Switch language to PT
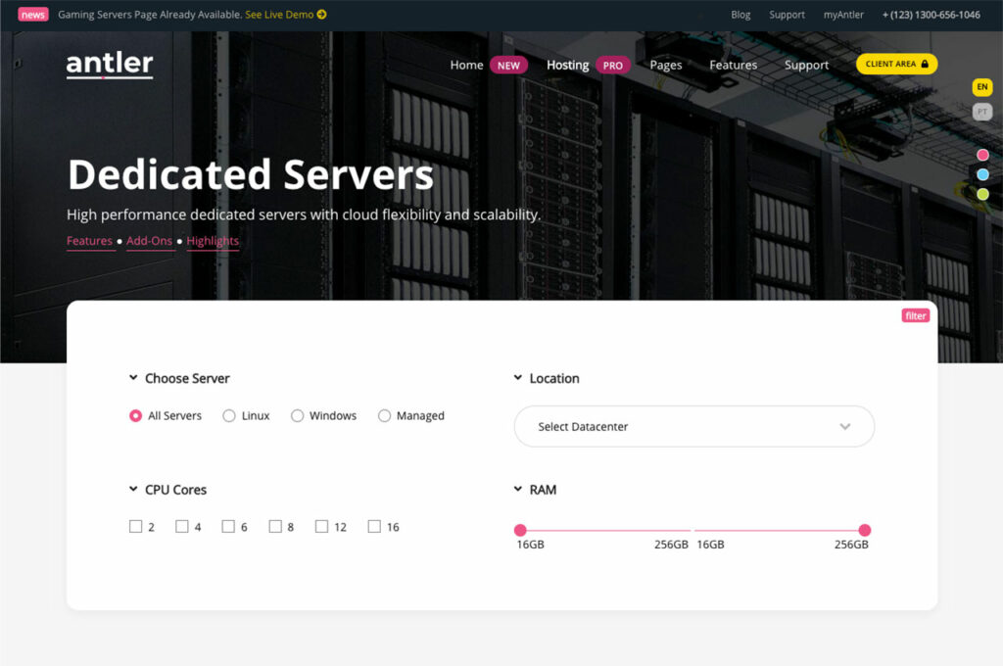 point(981,113)
